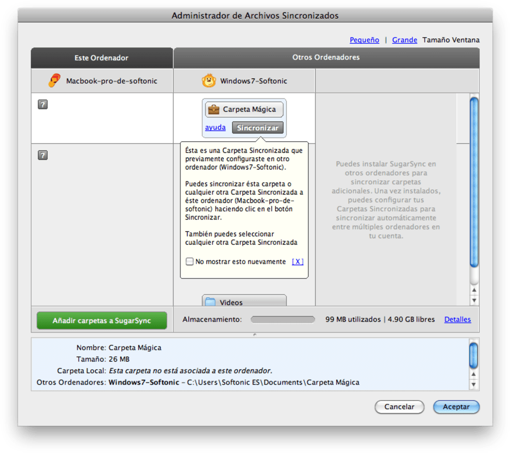Click the second question mark help icon

coord(43,155)
